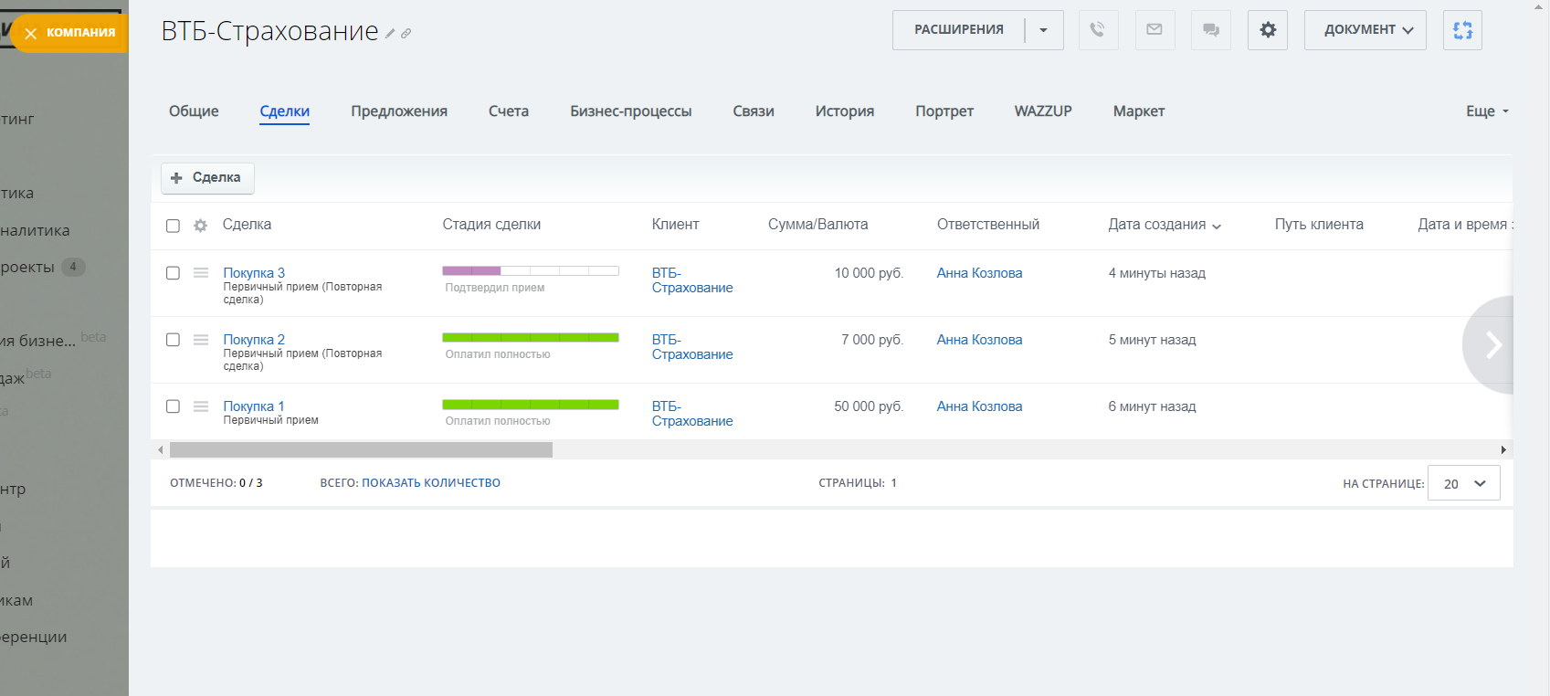Open the settings gear in header
Viewport: 1550px width, 696px height.
[x=1268, y=30]
